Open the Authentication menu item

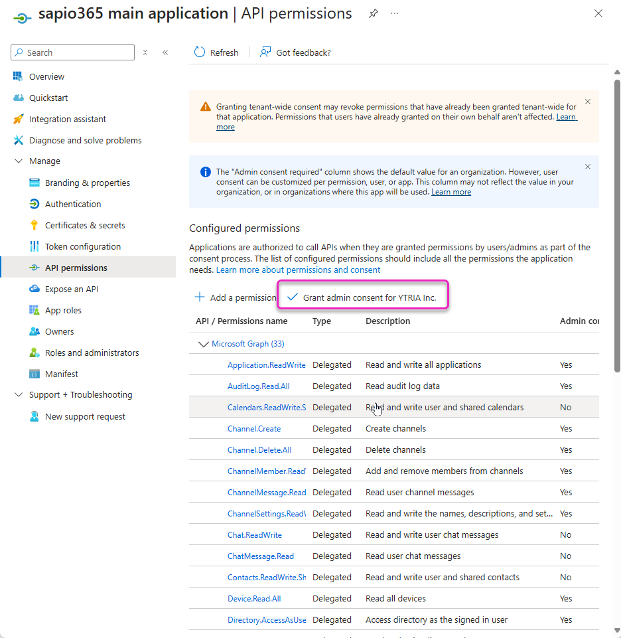coord(73,204)
